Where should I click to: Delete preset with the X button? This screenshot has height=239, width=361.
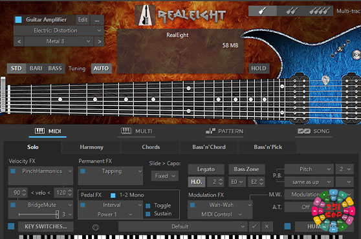click(x=267, y=227)
